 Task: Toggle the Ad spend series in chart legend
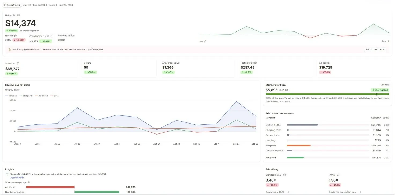[42, 96]
